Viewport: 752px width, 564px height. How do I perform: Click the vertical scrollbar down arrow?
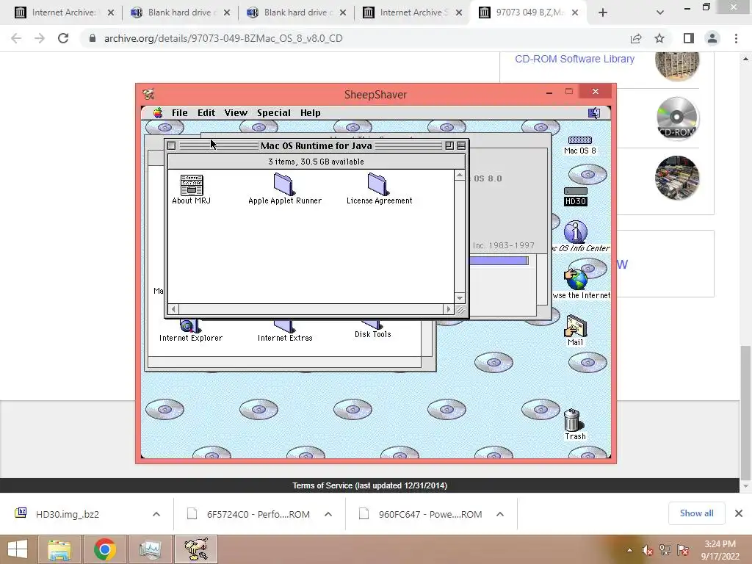coord(460,298)
